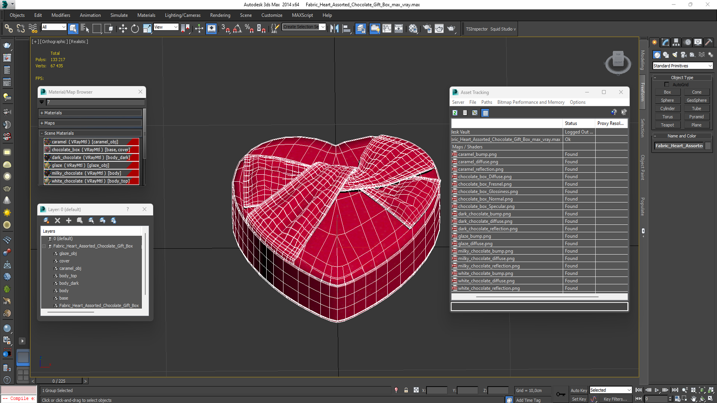Viewport: 717px width, 403px height.
Task: Open the Rendering menu
Action: point(220,15)
